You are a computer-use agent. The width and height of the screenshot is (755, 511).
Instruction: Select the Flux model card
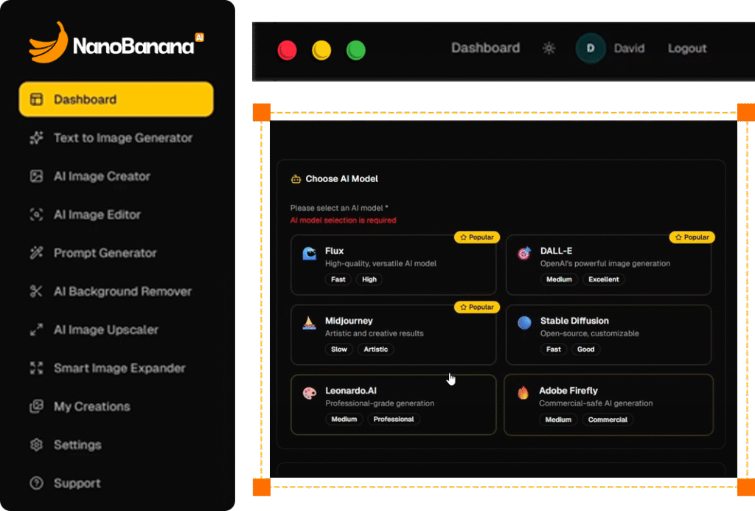tap(393, 265)
